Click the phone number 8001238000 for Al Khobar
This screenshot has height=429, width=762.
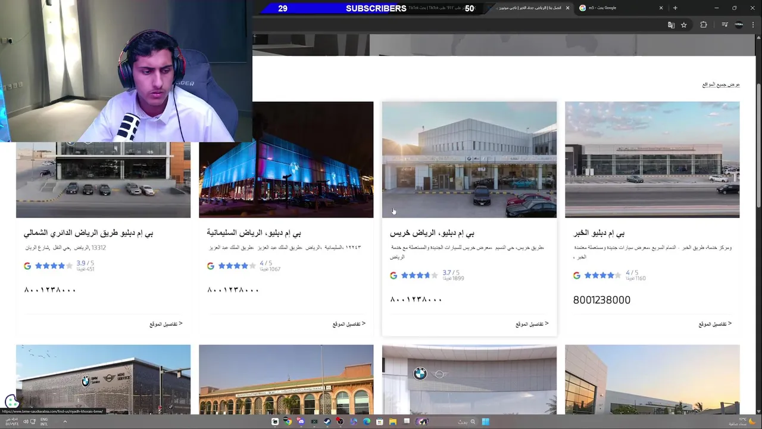tap(601, 300)
